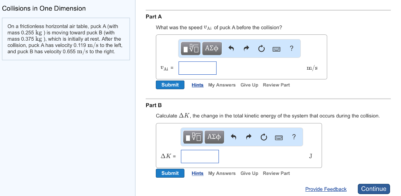Submit the Part A answer
401x196 pixels.
tap(170, 85)
